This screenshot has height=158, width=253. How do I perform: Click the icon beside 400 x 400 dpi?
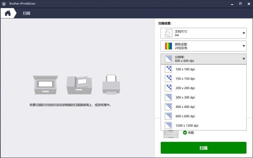(x=168, y=107)
